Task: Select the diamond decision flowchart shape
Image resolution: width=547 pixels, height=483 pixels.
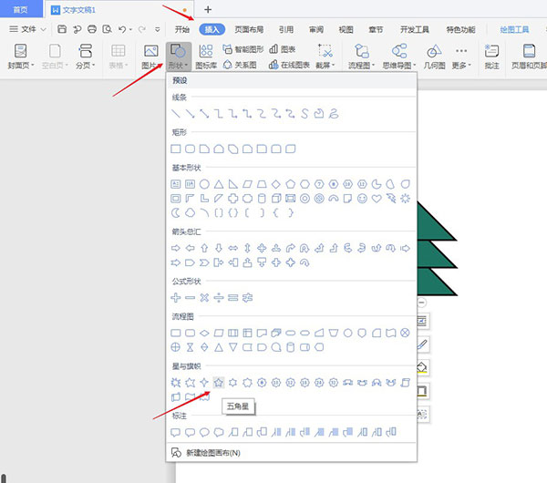Action: (204, 333)
